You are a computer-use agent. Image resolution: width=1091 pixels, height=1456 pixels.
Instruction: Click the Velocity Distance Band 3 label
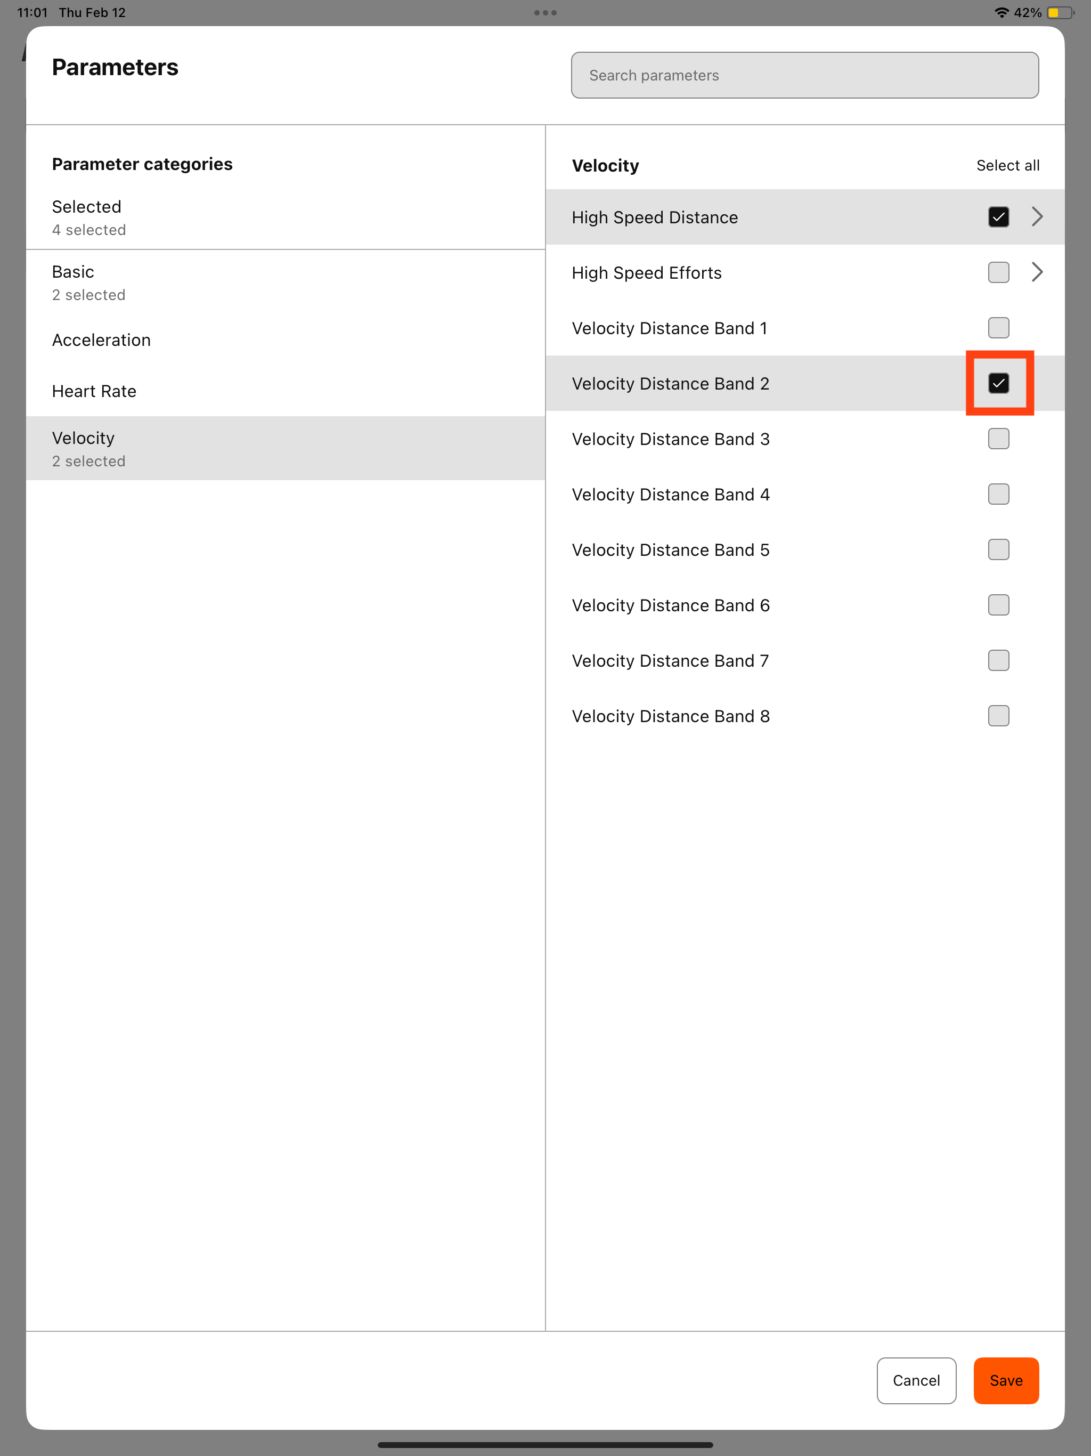point(671,439)
